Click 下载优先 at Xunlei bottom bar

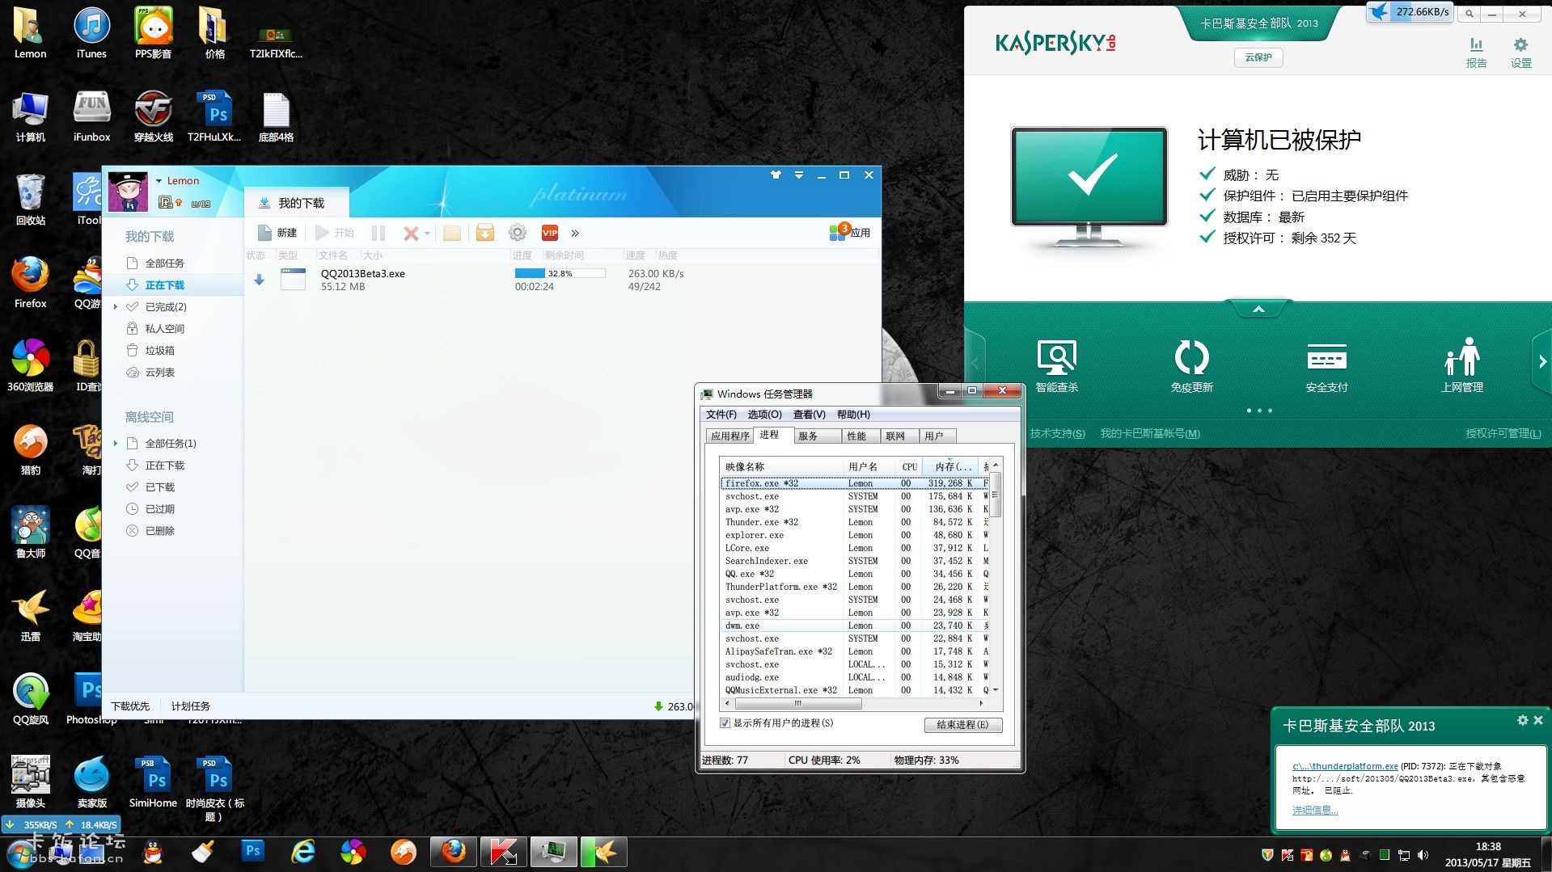(130, 706)
